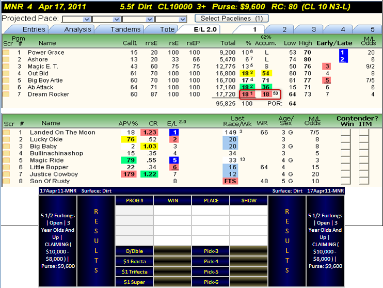Click the Total column header
The image size is (383, 288).
[228, 43]
